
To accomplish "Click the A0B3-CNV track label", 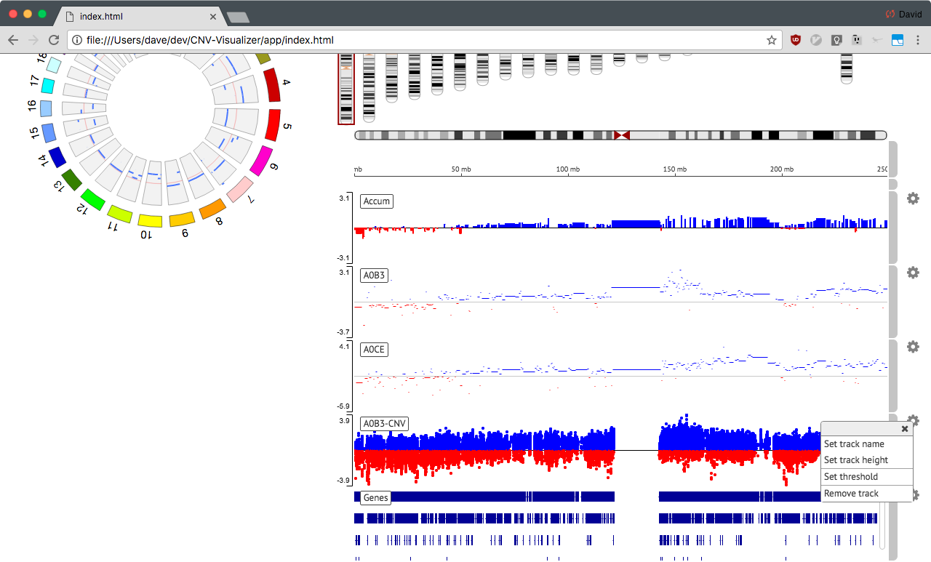I will [x=384, y=424].
